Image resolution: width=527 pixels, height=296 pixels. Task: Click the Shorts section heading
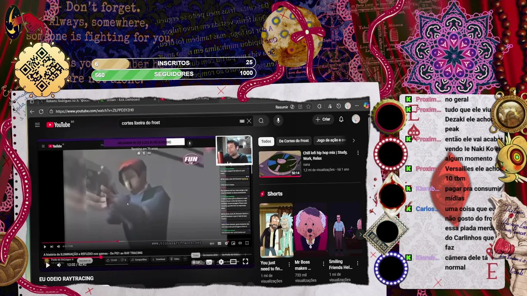coord(275,194)
